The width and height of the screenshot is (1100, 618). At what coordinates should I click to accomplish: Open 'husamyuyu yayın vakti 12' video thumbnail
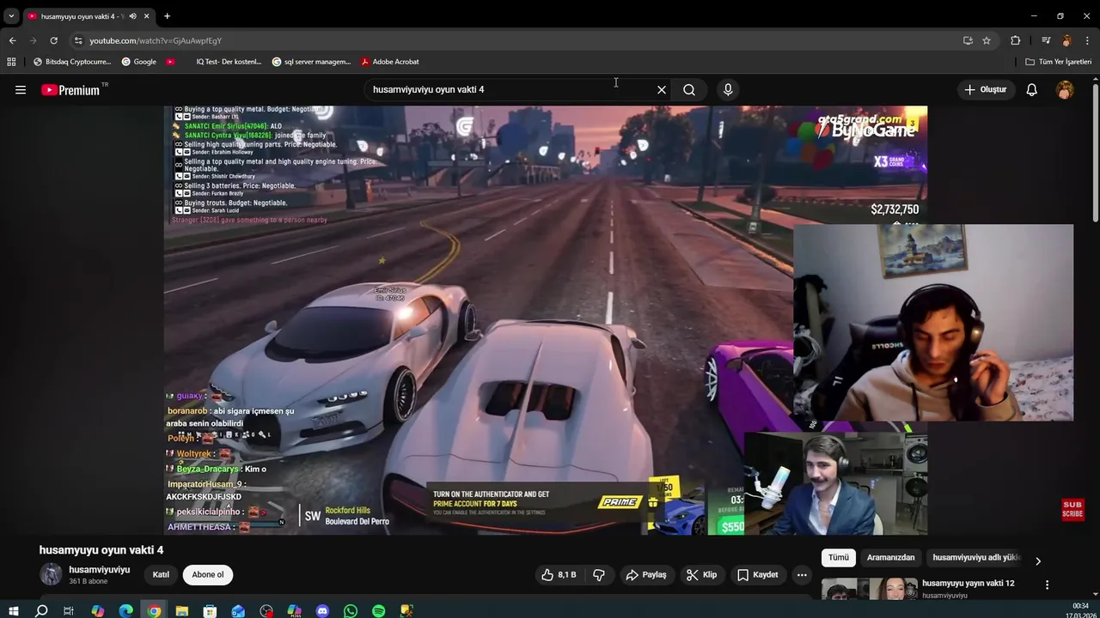pos(869,589)
